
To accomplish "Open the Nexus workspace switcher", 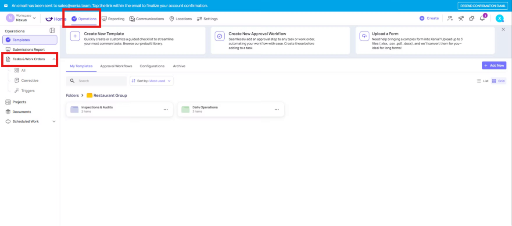I will click(21, 18).
